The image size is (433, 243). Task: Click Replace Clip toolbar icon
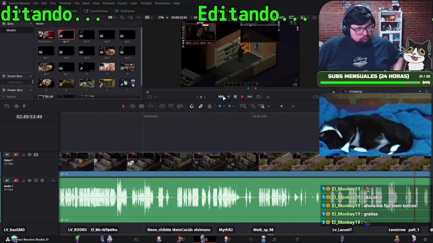click(180, 106)
